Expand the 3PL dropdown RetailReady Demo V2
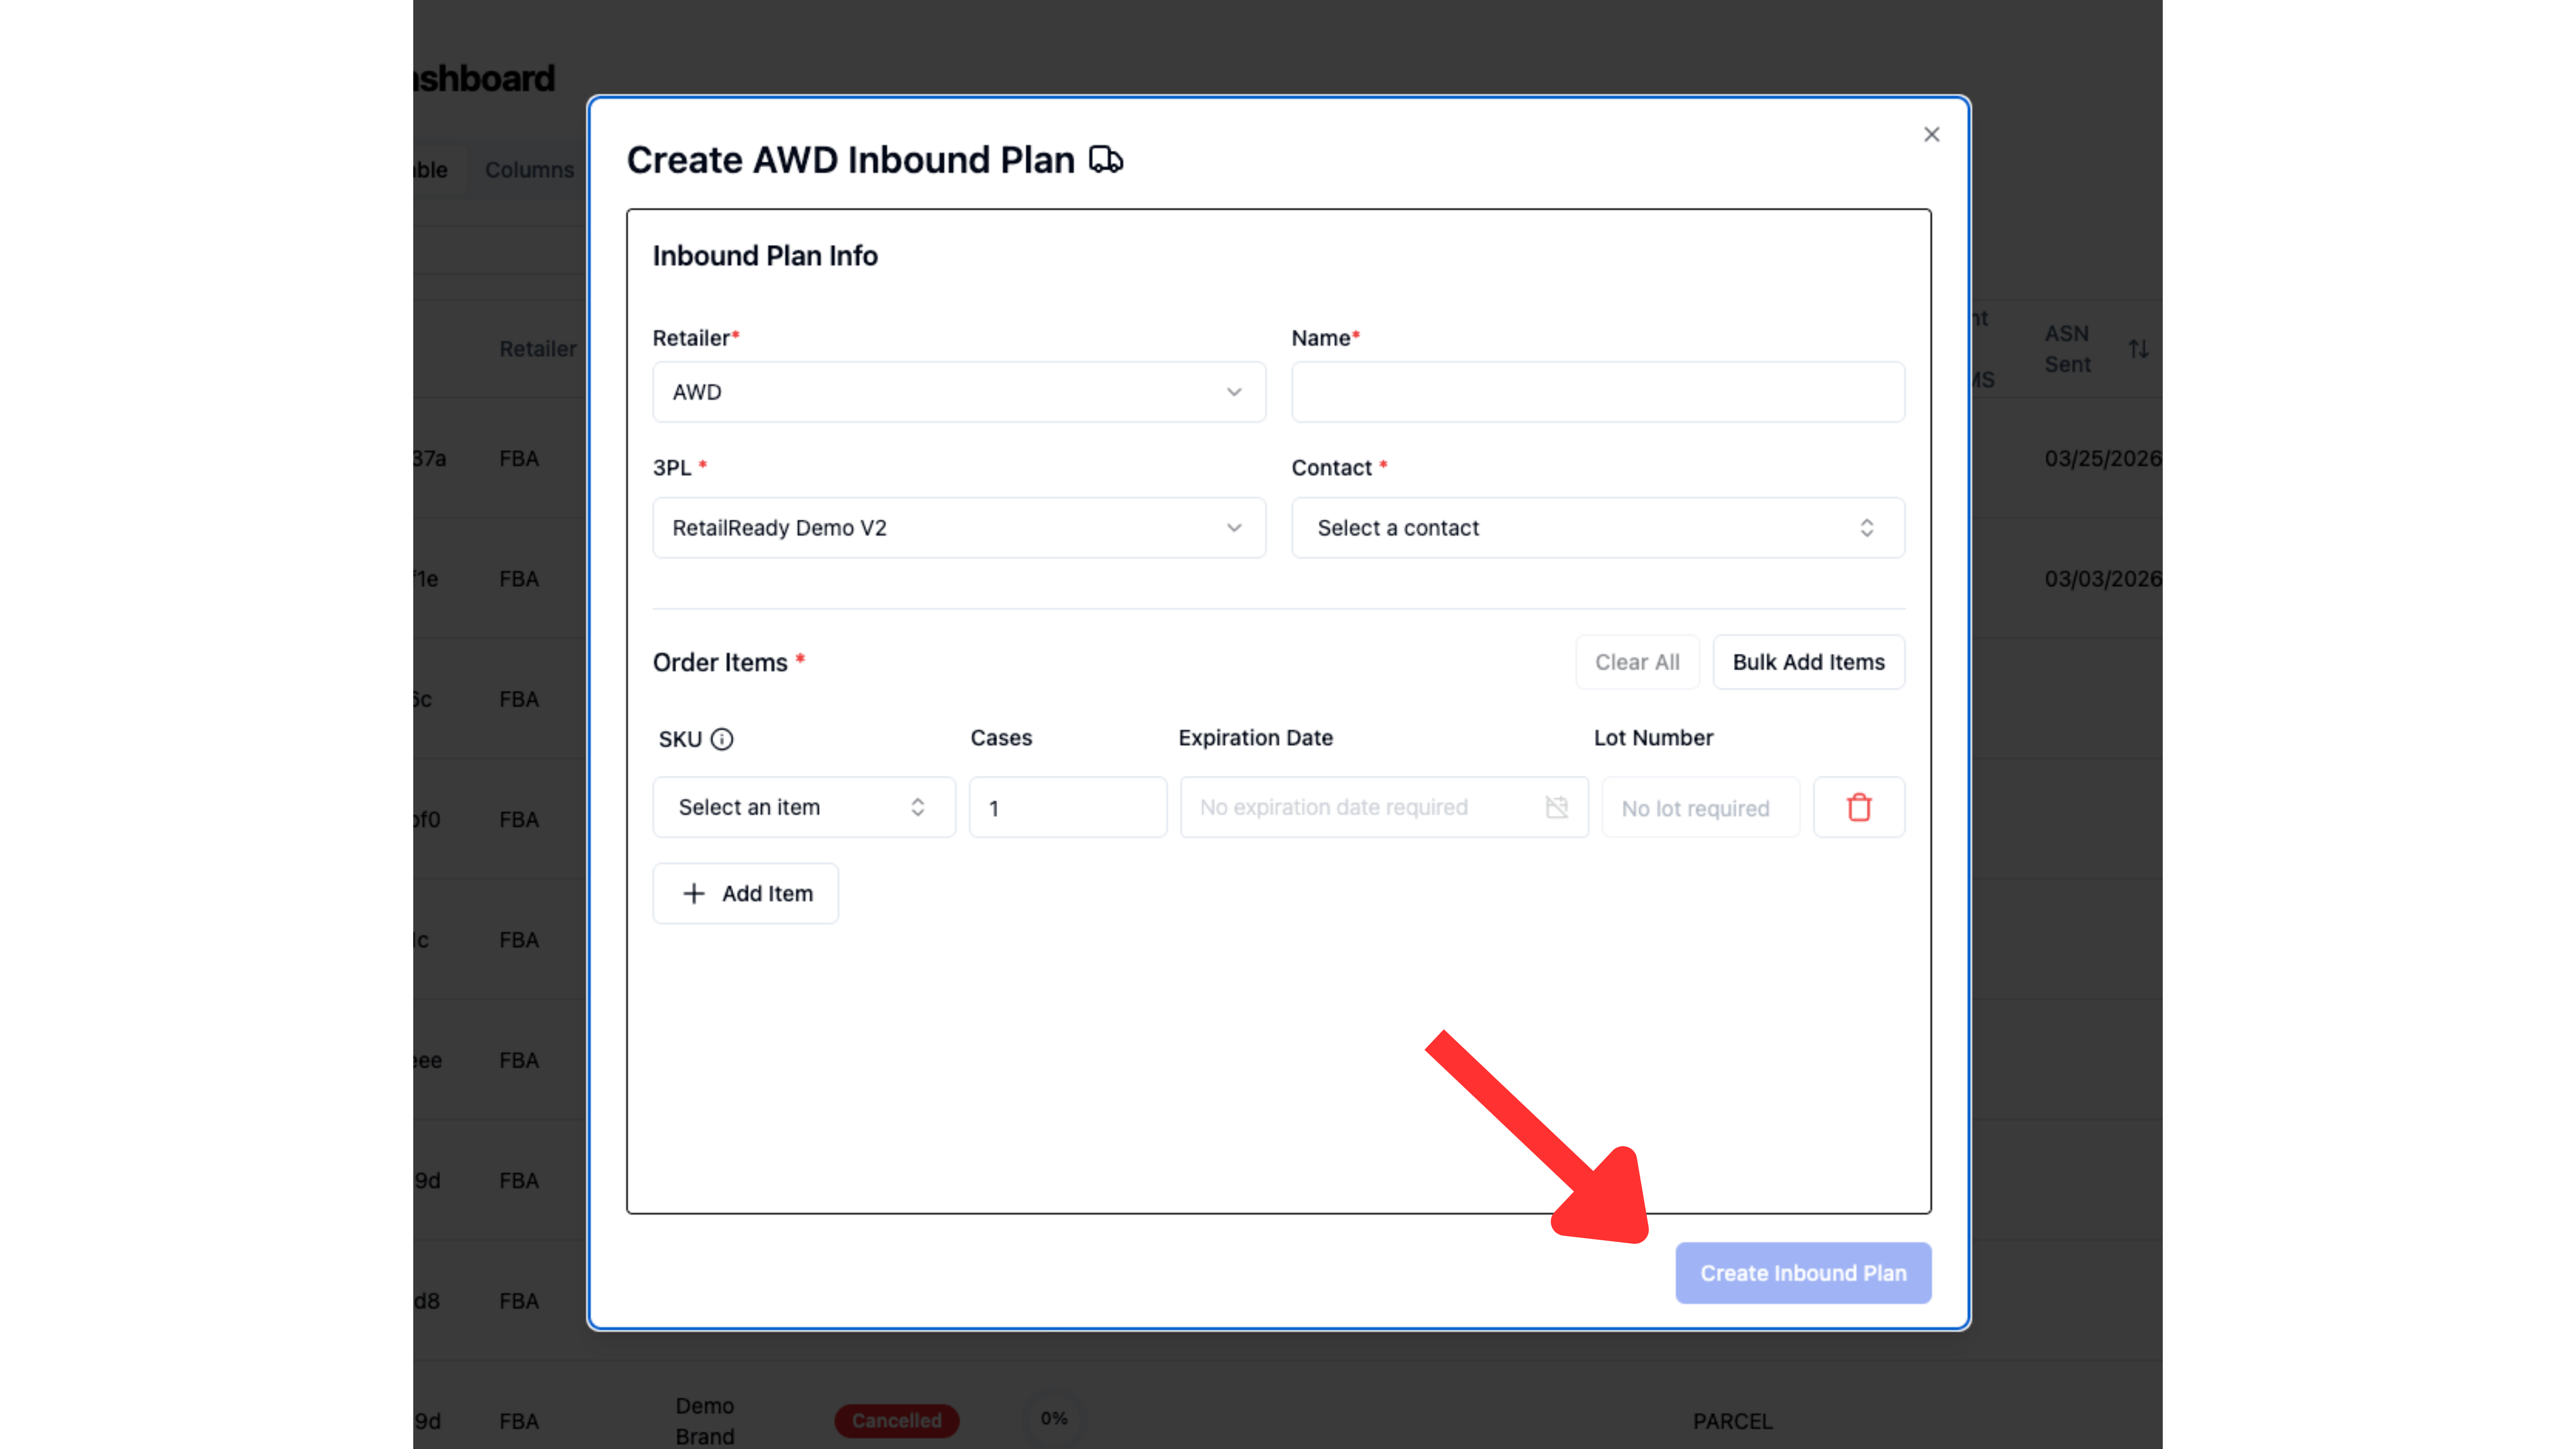 959,528
